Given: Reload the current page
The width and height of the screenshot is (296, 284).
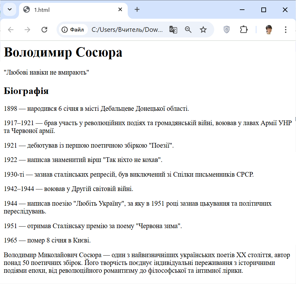Looking at the screenshot, I should tap(44, 30).
